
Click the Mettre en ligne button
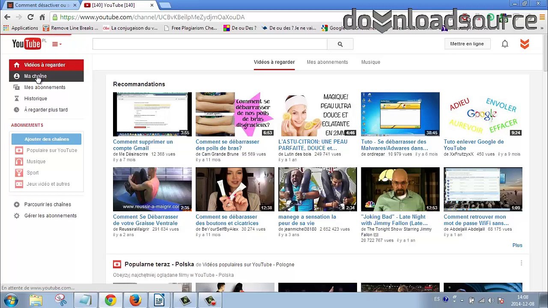(467, 44)
